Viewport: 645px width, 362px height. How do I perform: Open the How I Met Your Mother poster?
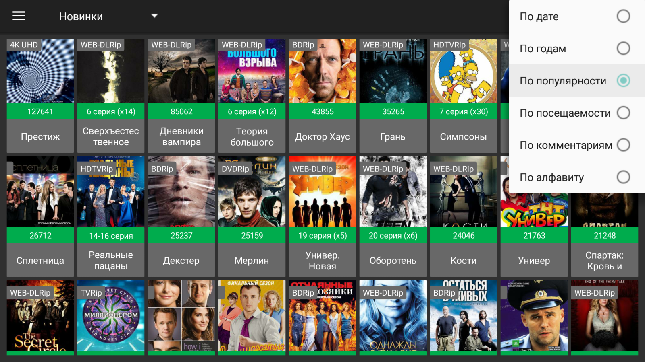(x=181, y=316)
